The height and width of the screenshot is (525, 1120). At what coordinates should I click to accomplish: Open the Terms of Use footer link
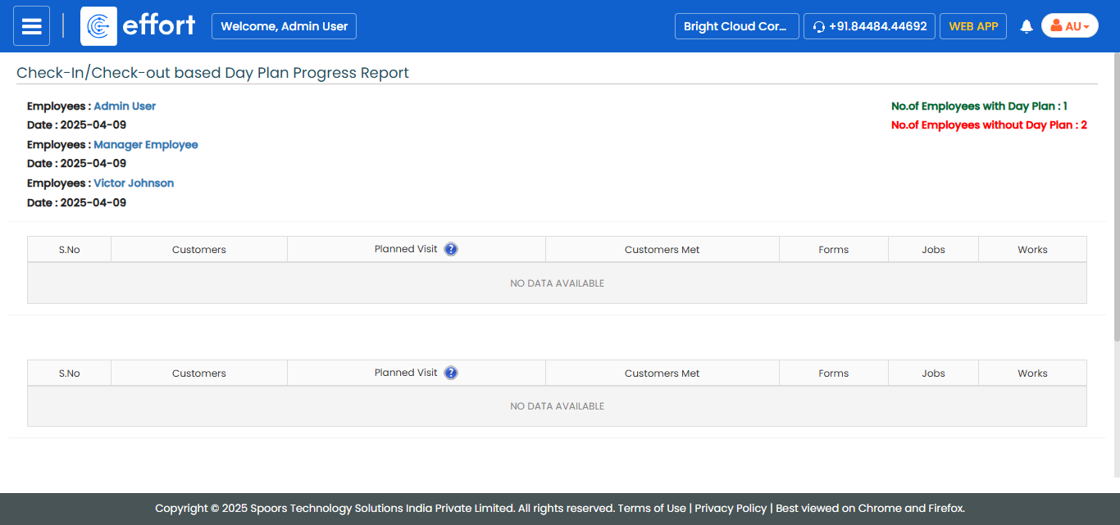[x=651, y=508]
